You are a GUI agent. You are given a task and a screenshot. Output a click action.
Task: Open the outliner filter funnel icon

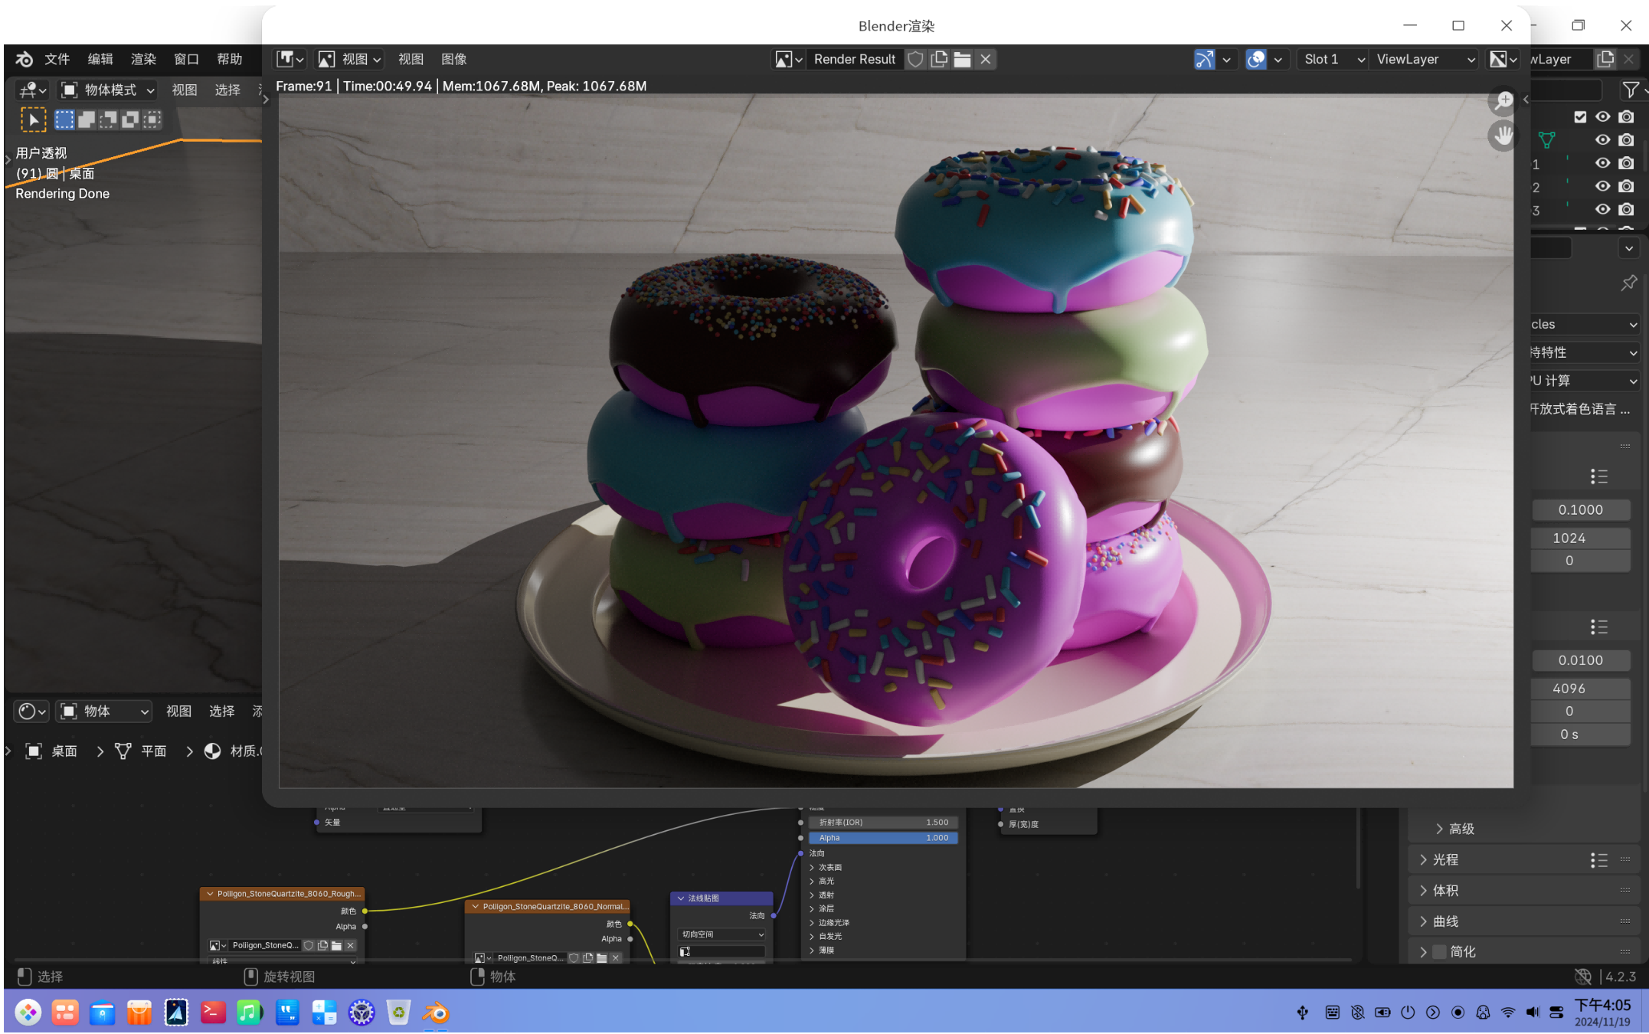(x=1631, y=90)
